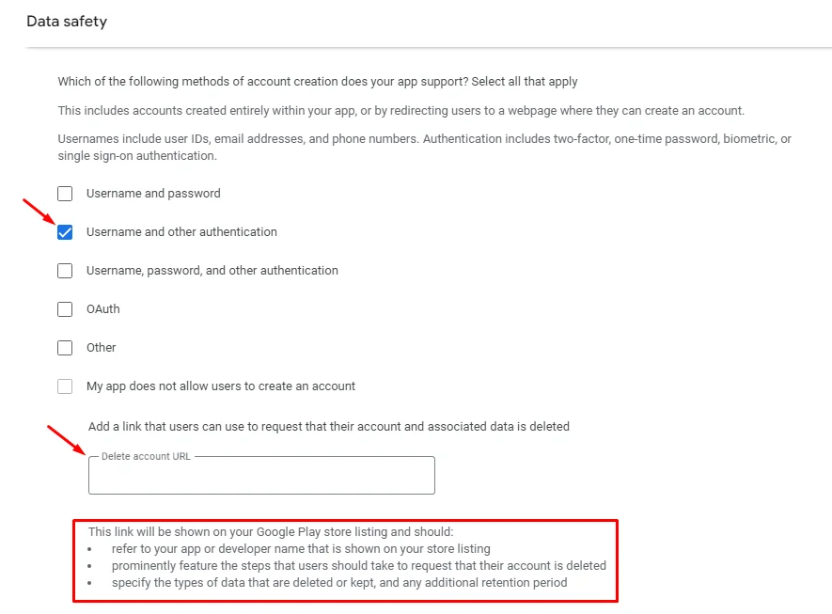Select the Other checkbox

point(65,348)
